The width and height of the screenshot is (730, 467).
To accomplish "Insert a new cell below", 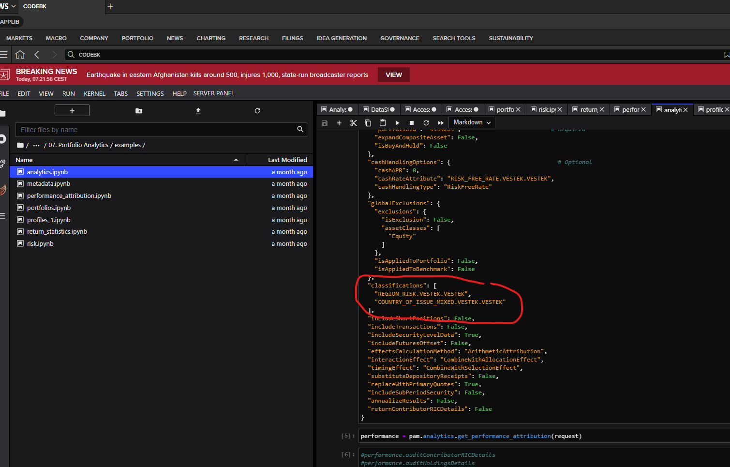I will click(x=339, y=123).
